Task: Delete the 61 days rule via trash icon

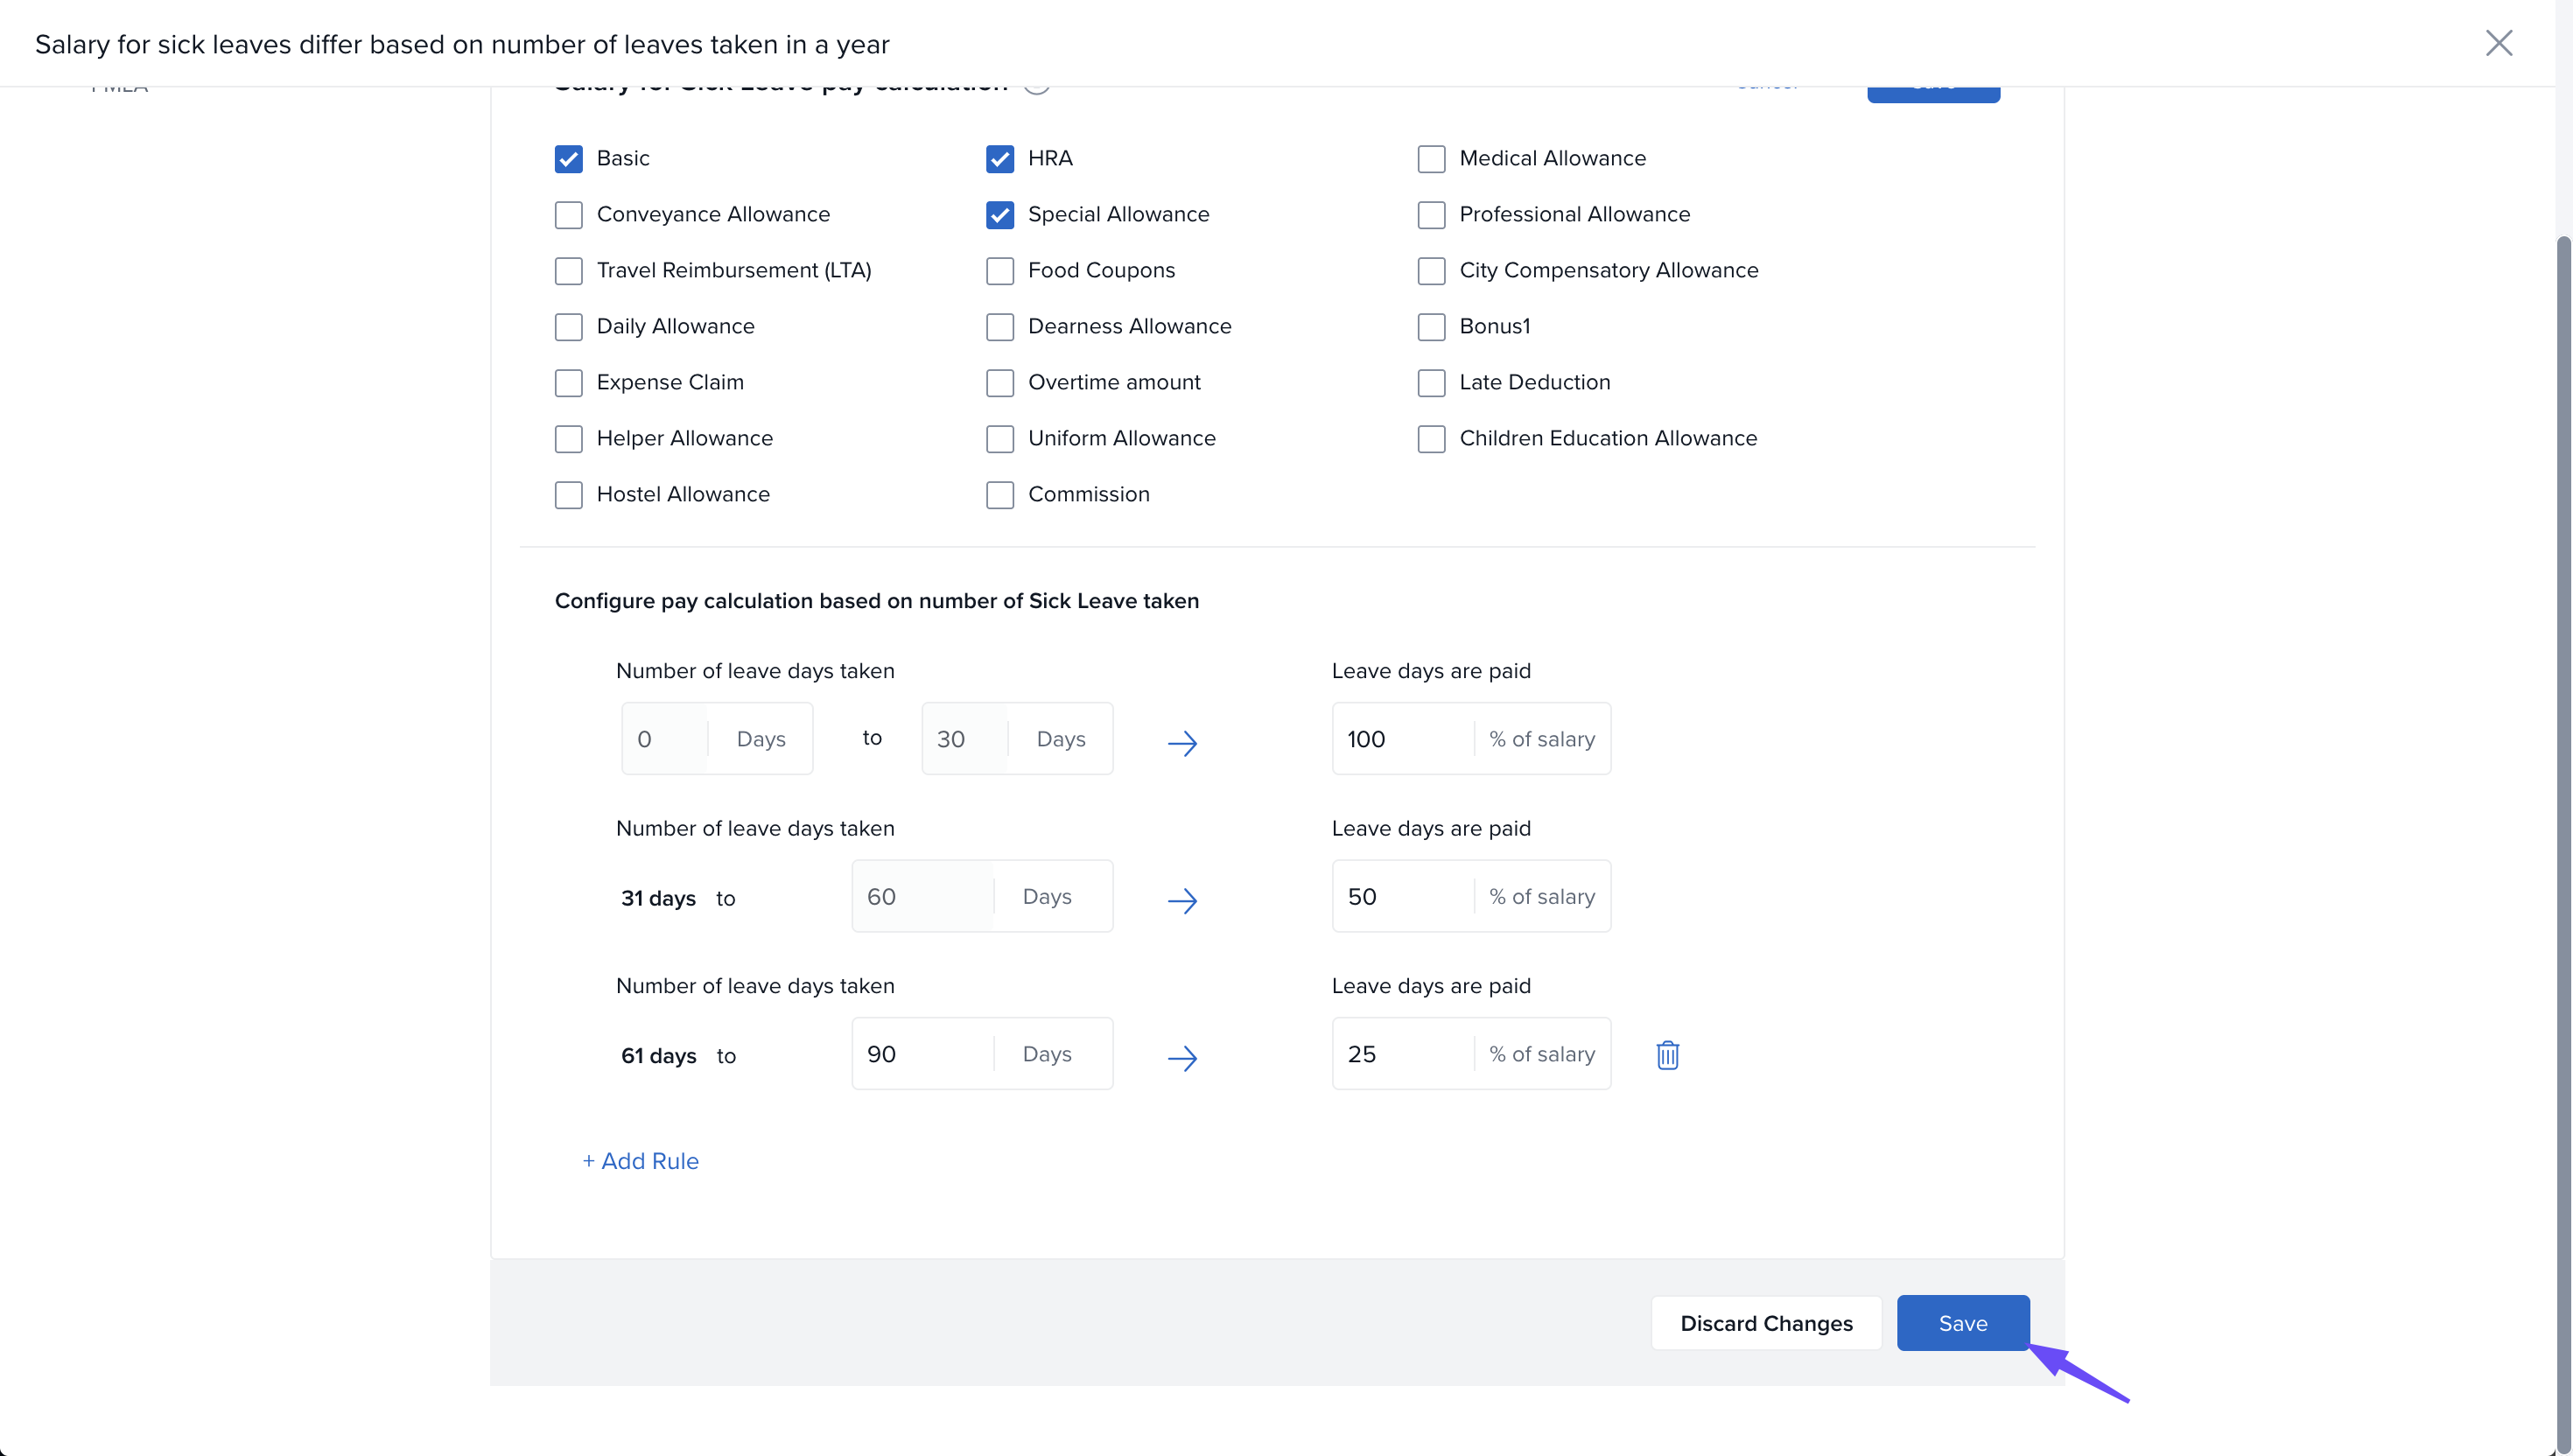Action: tap(1667, 1054)
